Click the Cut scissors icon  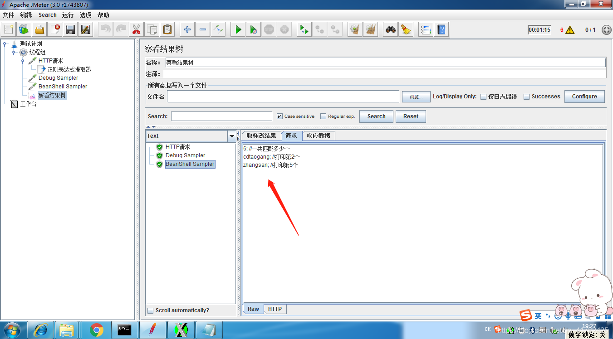click(136, 30)
